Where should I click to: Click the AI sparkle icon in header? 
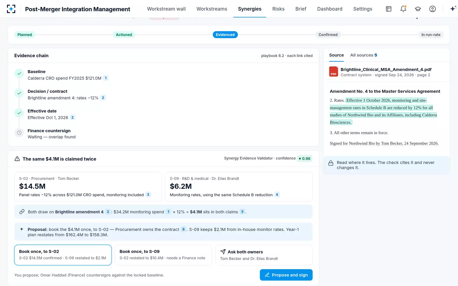click(453, 9)
